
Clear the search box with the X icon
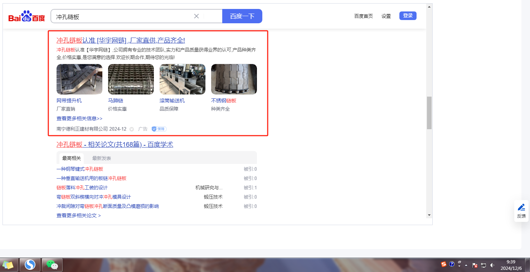click(x=196, y=16)
